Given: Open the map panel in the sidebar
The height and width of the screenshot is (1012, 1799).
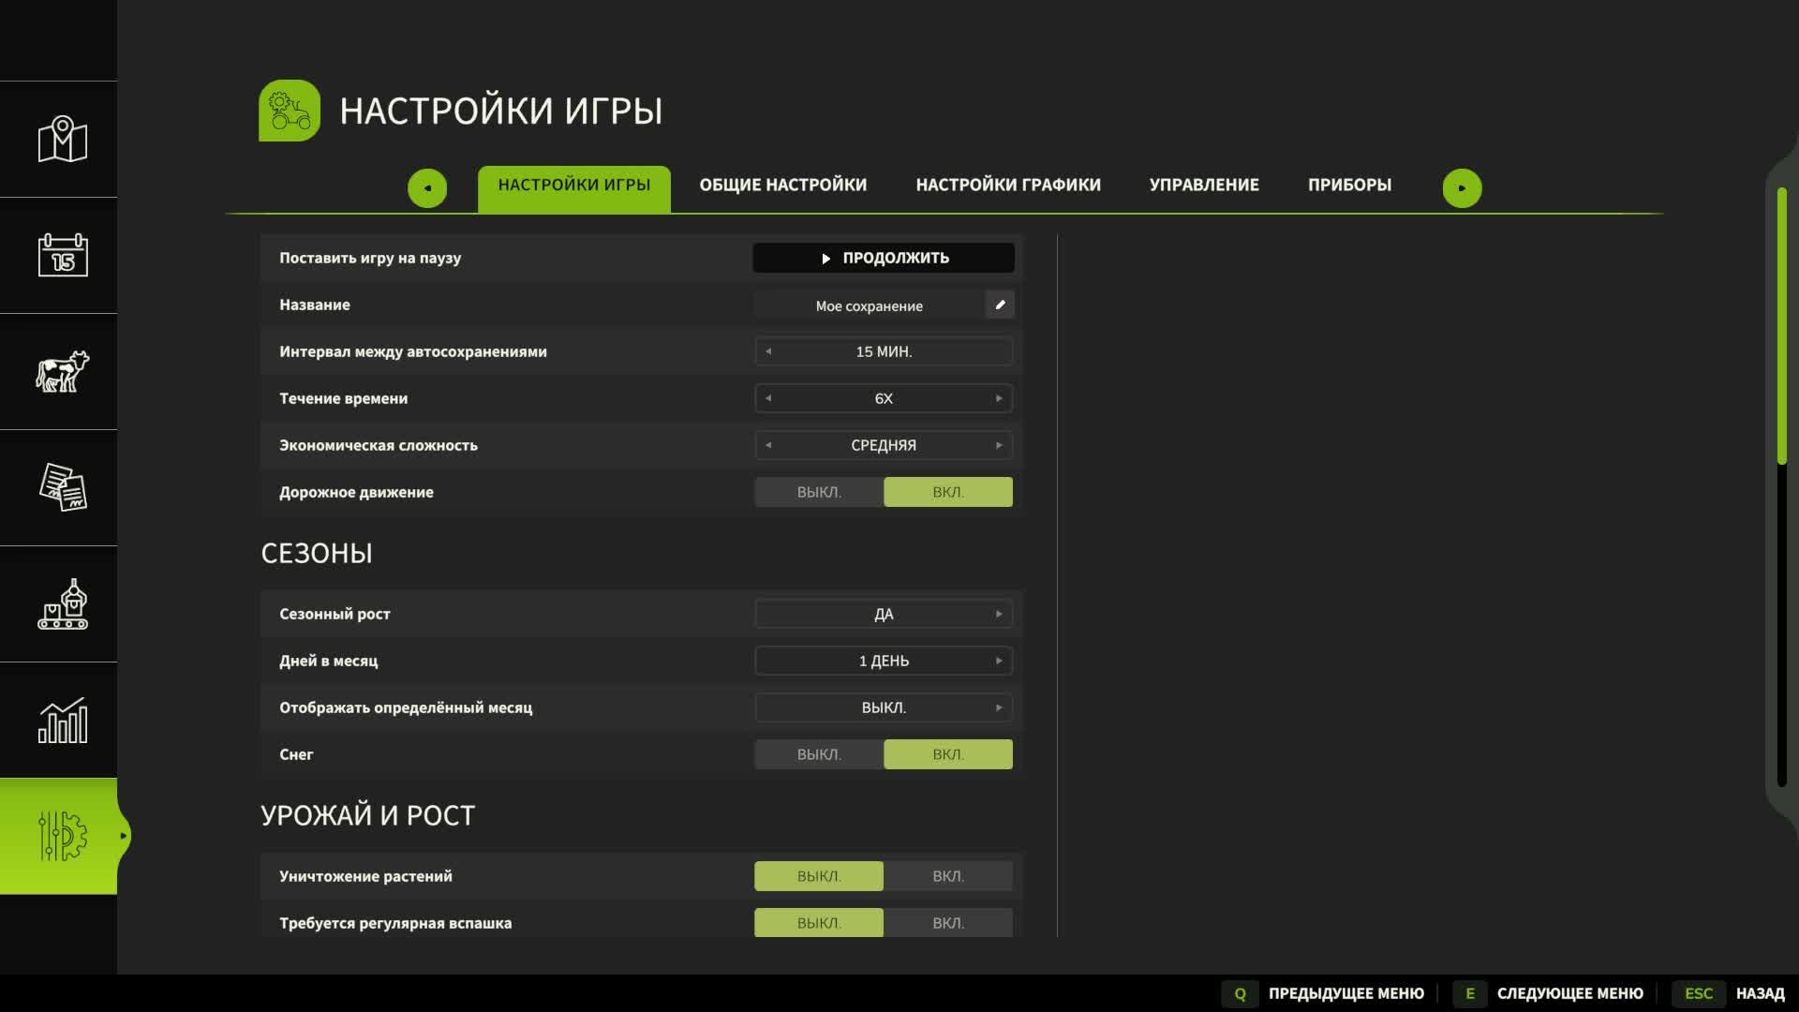Looking at the screenshot, I should coord(59,139).
